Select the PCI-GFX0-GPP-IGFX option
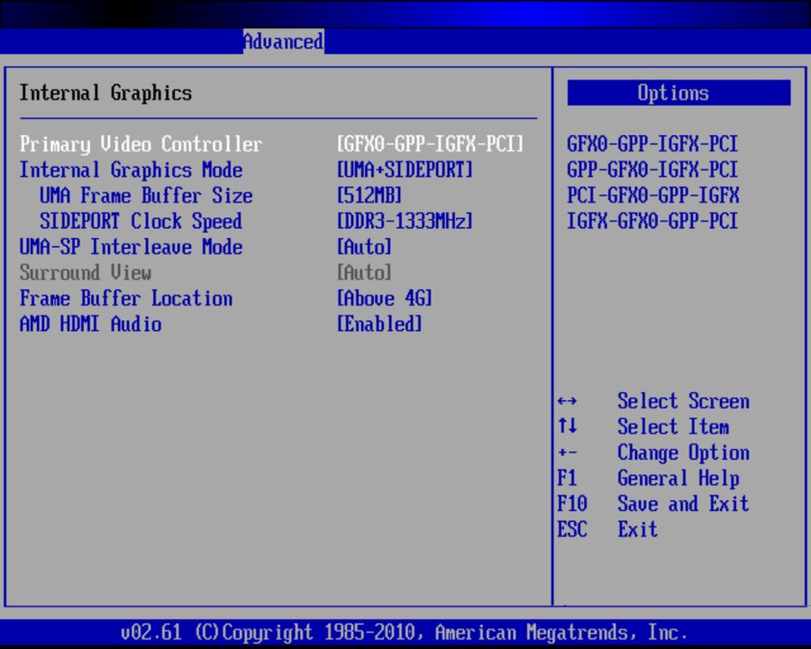 [x=652, y=195]
